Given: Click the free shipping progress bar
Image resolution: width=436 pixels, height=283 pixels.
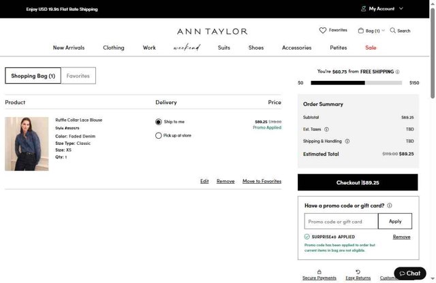Looking at the screenshot, I should coord(356,83).
